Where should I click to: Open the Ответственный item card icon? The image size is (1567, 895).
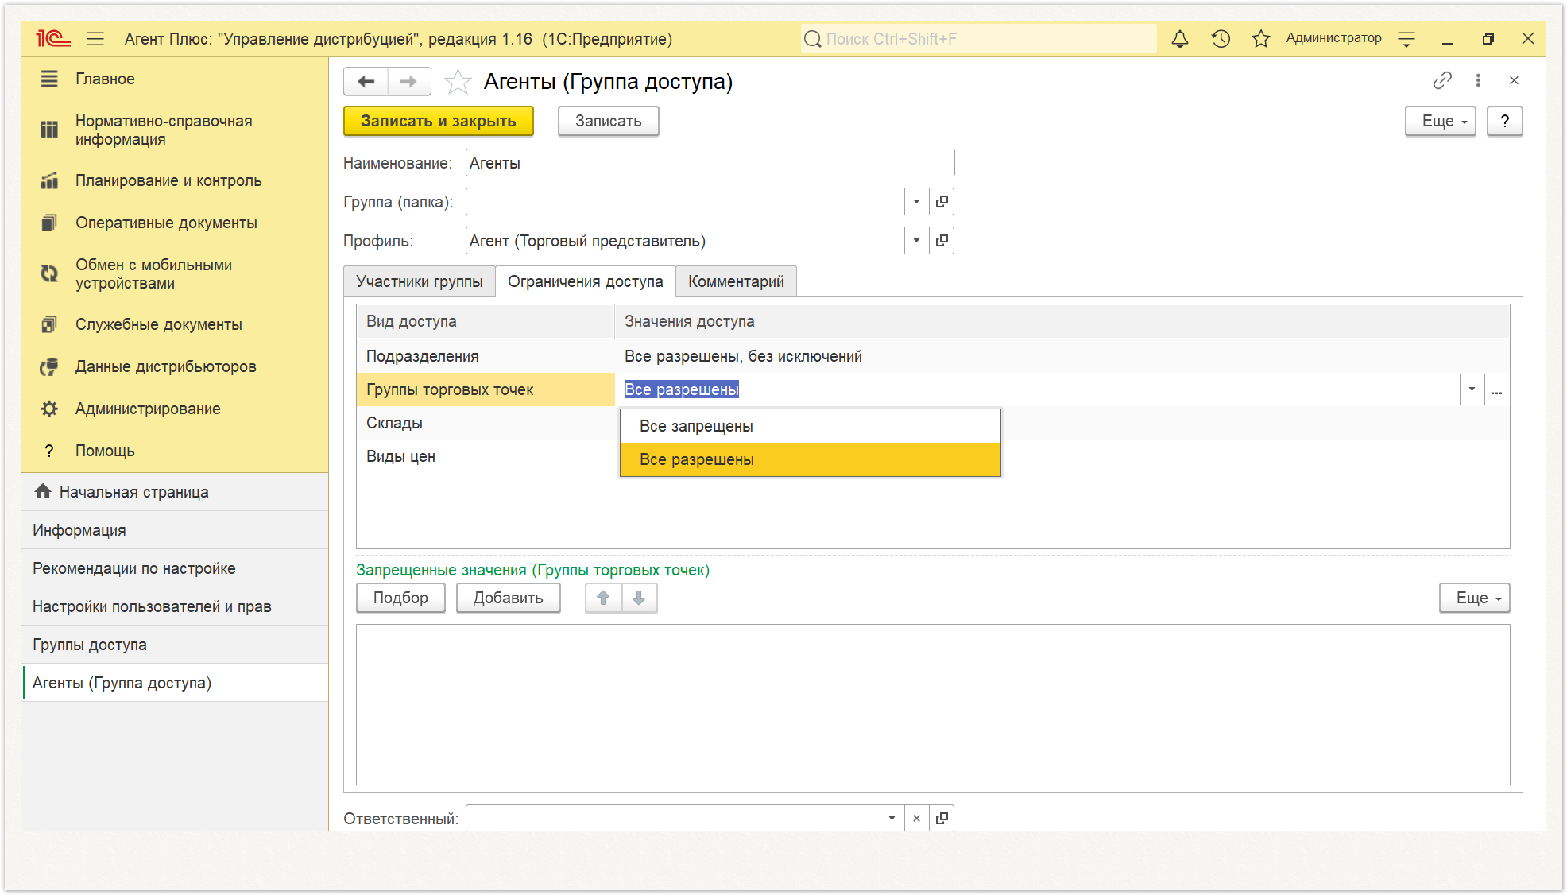[942, 818]
